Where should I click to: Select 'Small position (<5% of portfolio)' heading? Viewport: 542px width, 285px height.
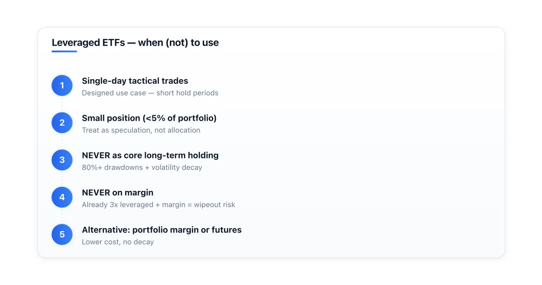click(149, 118)
